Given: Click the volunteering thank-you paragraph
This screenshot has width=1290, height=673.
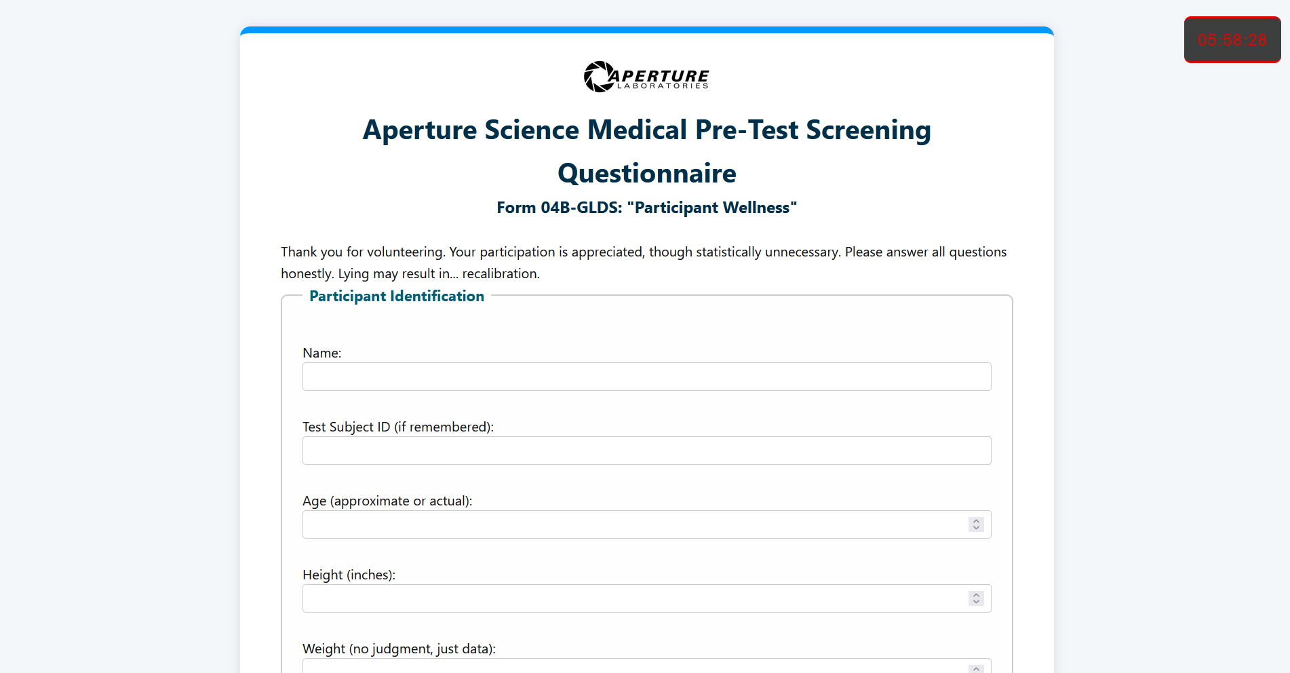Looking at the screenshot, I should (643, 262).
